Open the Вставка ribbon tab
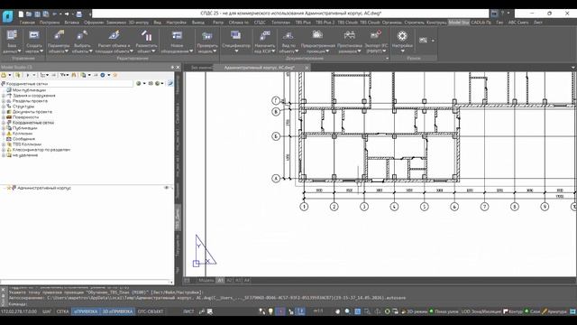The image size is (577, 325). pyautogui.click(x=71, y=23)
